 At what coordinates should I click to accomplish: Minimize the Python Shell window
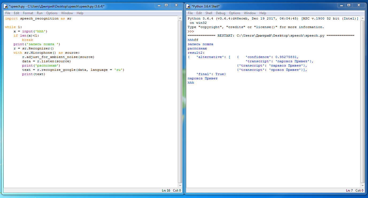point(341,5)
